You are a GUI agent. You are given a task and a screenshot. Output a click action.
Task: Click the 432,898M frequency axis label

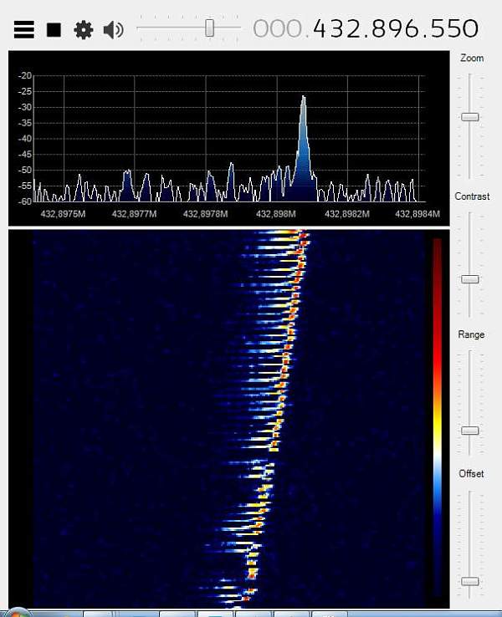point(275,213)
